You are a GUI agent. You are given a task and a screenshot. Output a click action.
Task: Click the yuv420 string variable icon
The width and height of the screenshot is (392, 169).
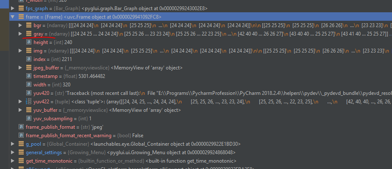tap(29, 93)
